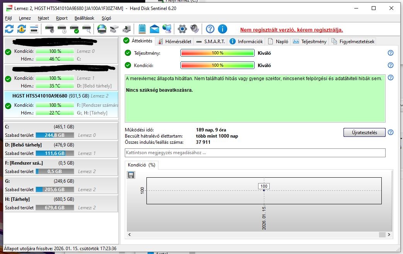
Task: Click the 37 911 start/stop count value
Action: (203, 142)
